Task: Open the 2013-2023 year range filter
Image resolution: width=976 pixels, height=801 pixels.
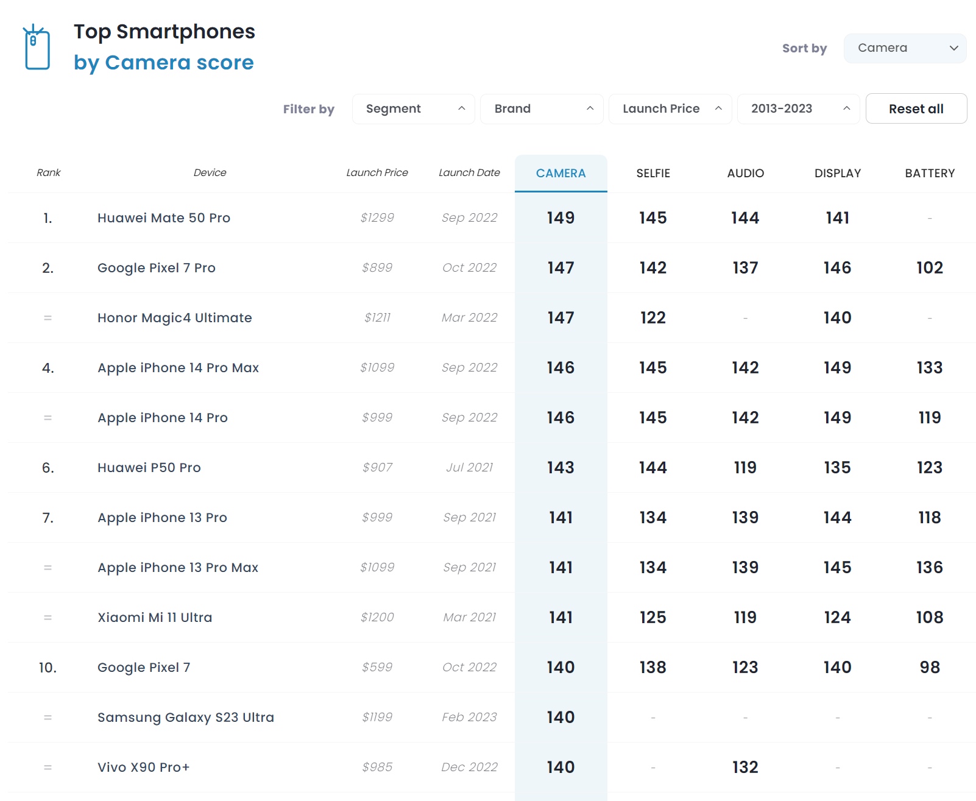Action: (x=799, y=109)
